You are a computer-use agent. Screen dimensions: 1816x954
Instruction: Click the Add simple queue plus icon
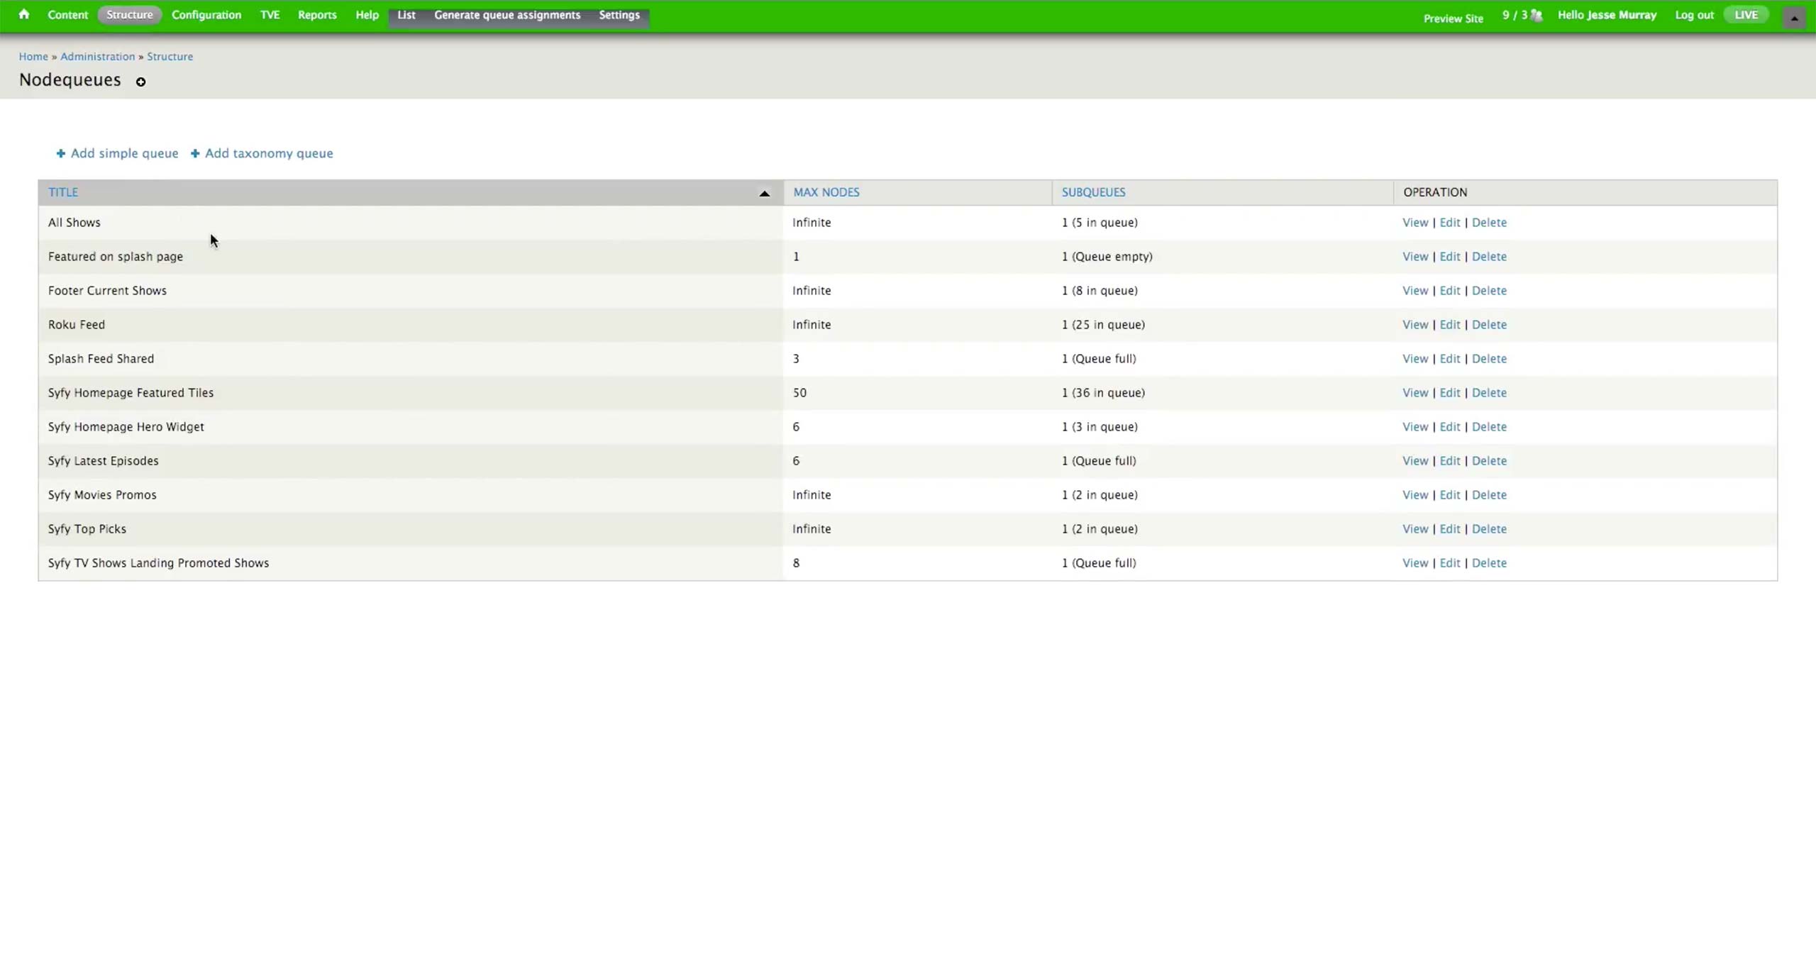61,153
